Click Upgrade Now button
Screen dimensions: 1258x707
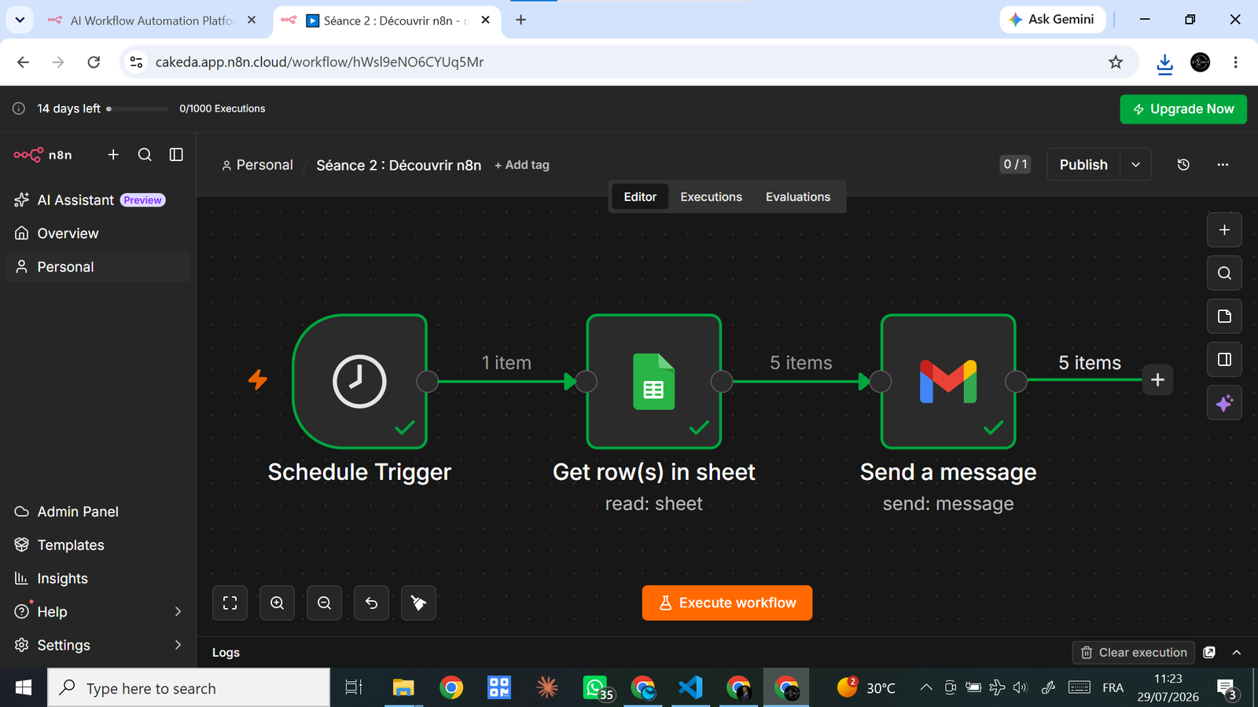1183,109
